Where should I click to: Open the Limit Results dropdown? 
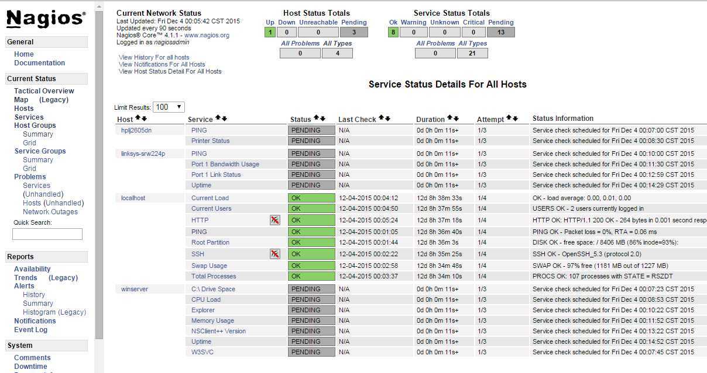(x=169, y=107)
